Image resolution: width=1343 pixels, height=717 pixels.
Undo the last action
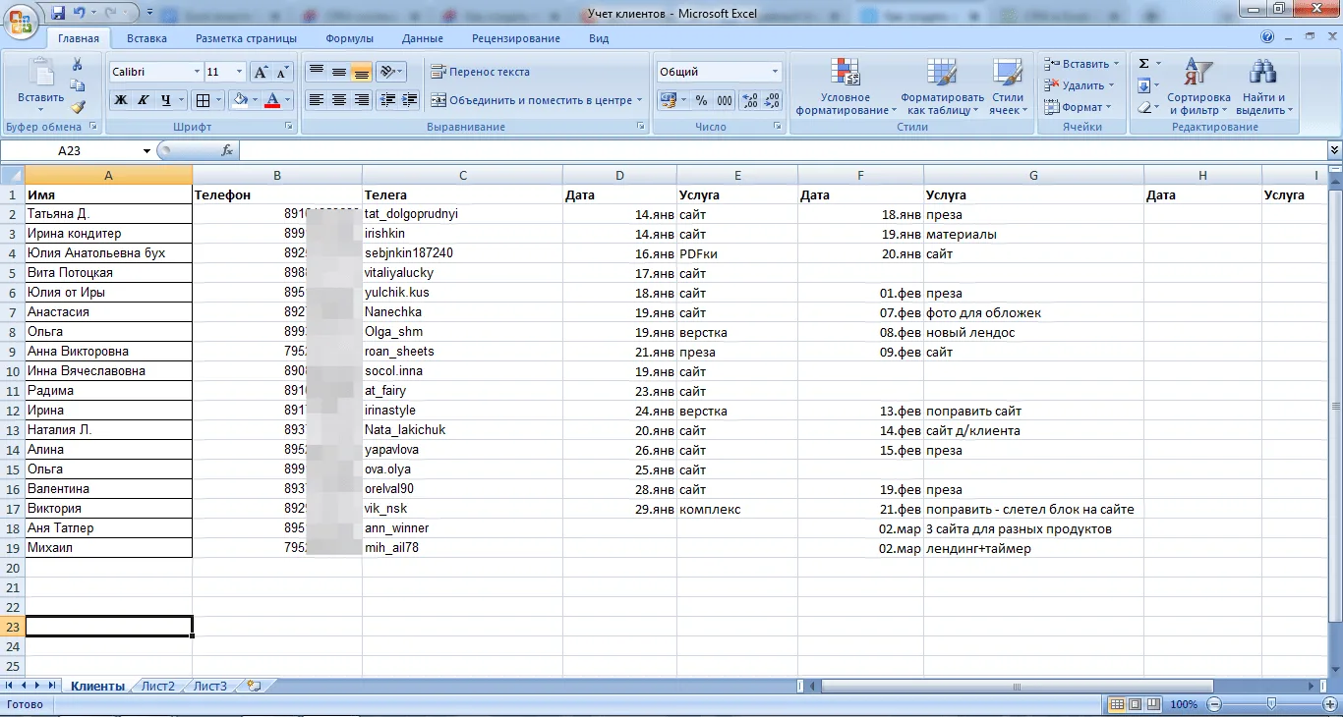(80, 13)
